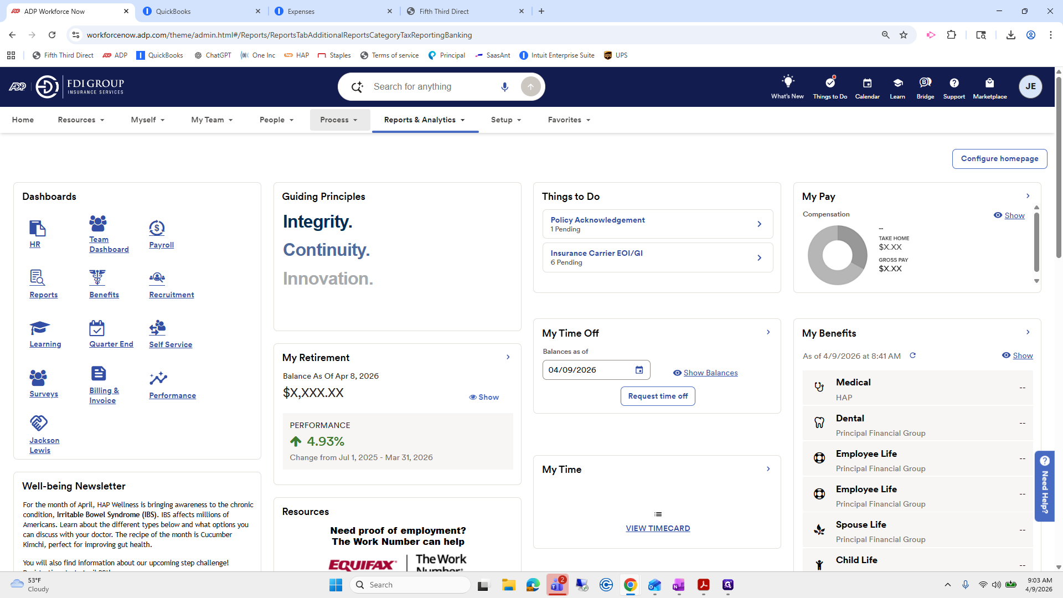Open the Process menu
Viewport: 1063px width, 598px height.
tap(339, 120)
